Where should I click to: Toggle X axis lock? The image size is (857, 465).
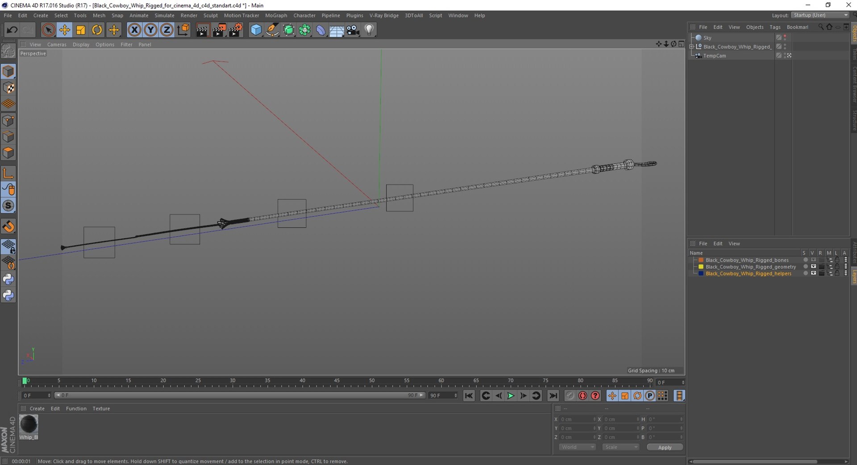pyautogui.click(x=134, y=30)
